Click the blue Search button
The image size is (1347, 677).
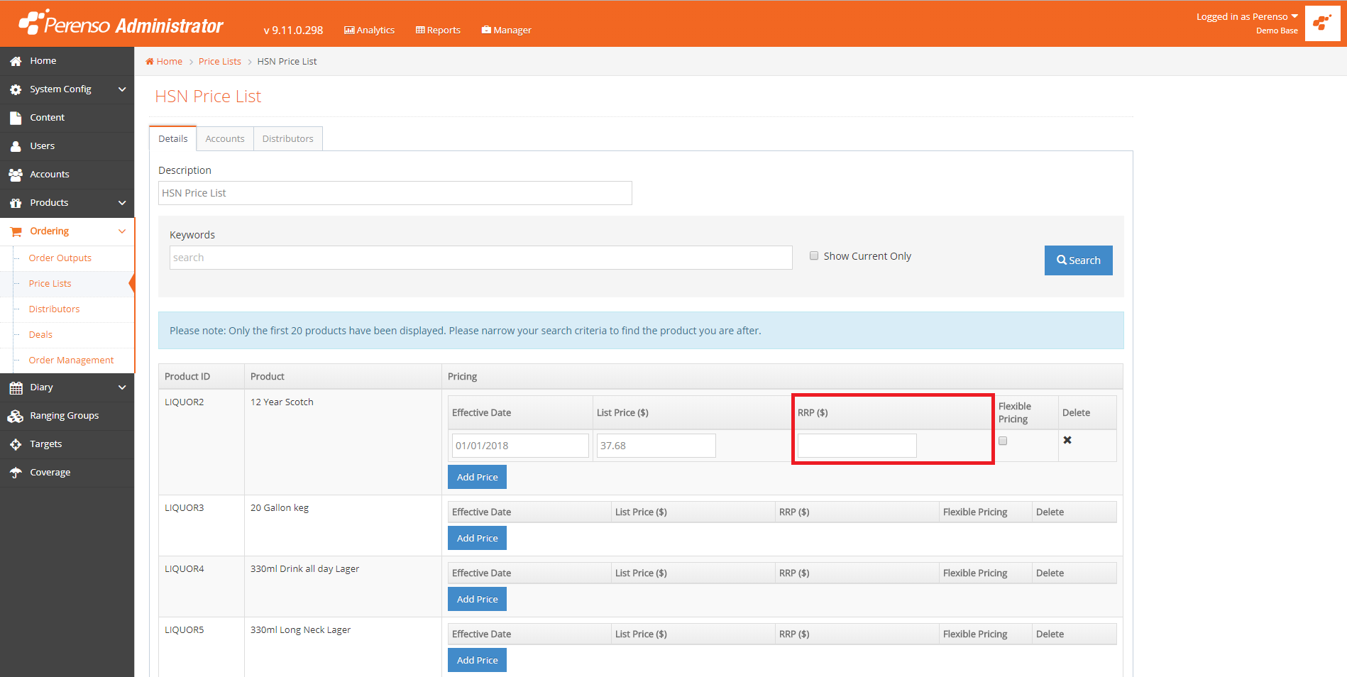coord(1078,260)
